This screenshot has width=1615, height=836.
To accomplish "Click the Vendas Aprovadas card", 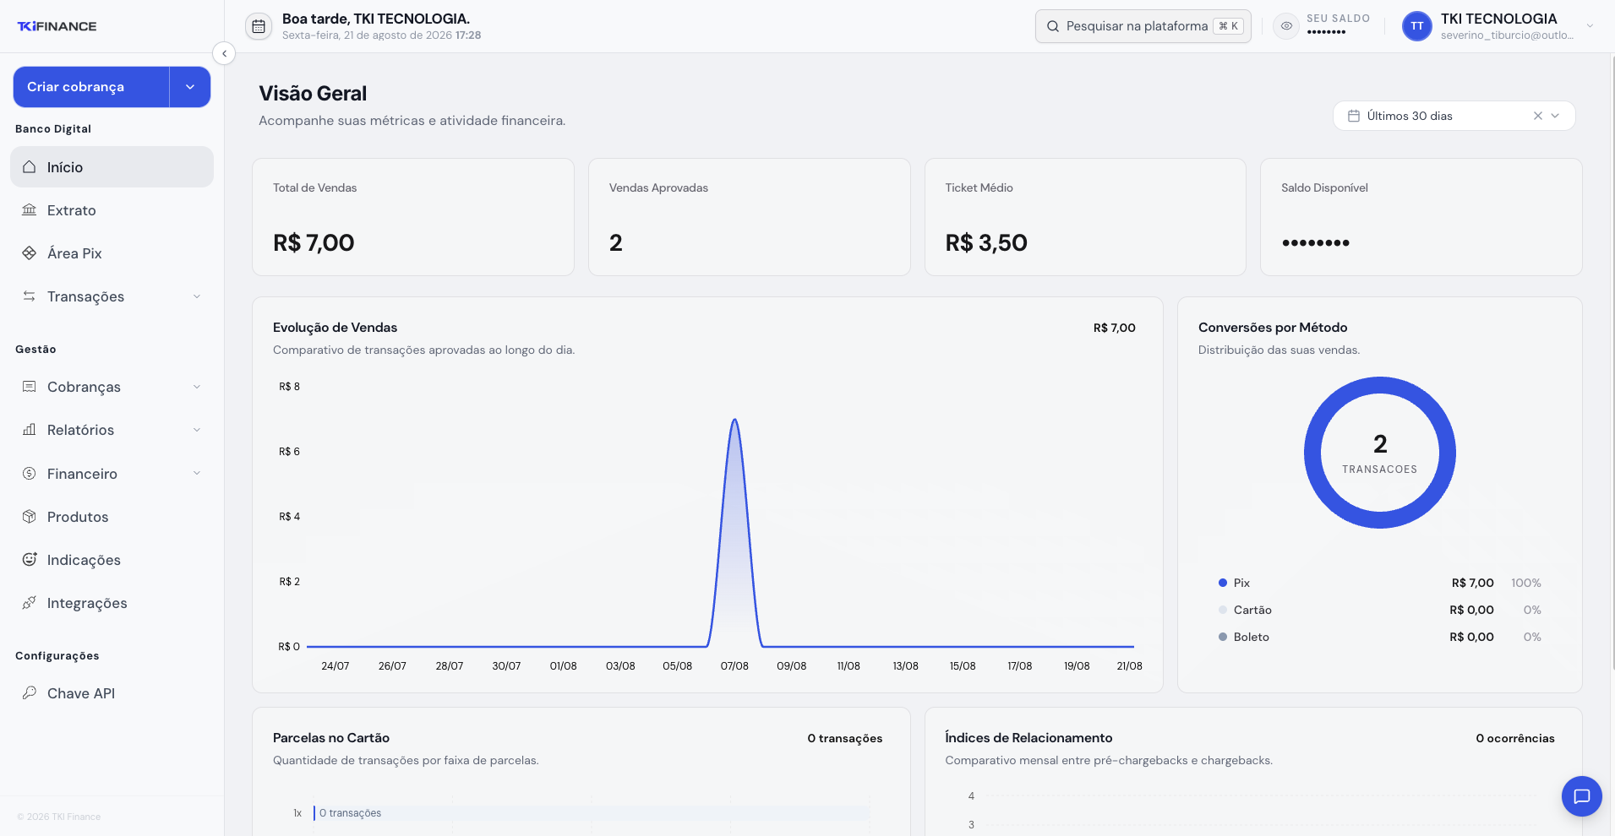I will (x=750, y=217).
